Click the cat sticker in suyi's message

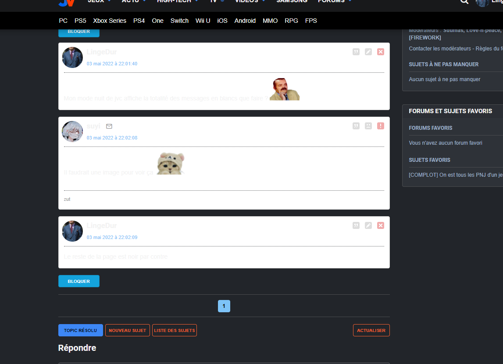[171, 164]
